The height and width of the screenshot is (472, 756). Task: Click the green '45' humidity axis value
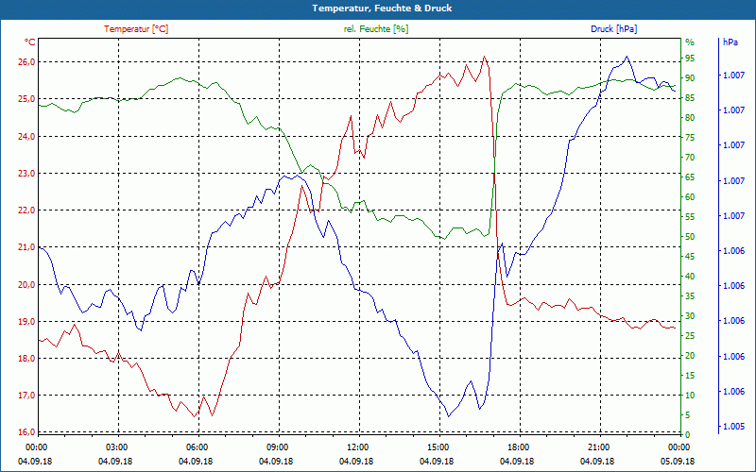click(690, 257)
